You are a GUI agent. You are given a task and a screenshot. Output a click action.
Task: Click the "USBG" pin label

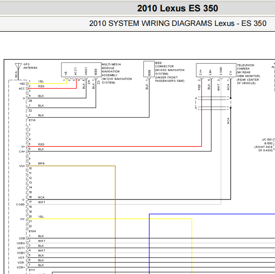tap(21, 244)
